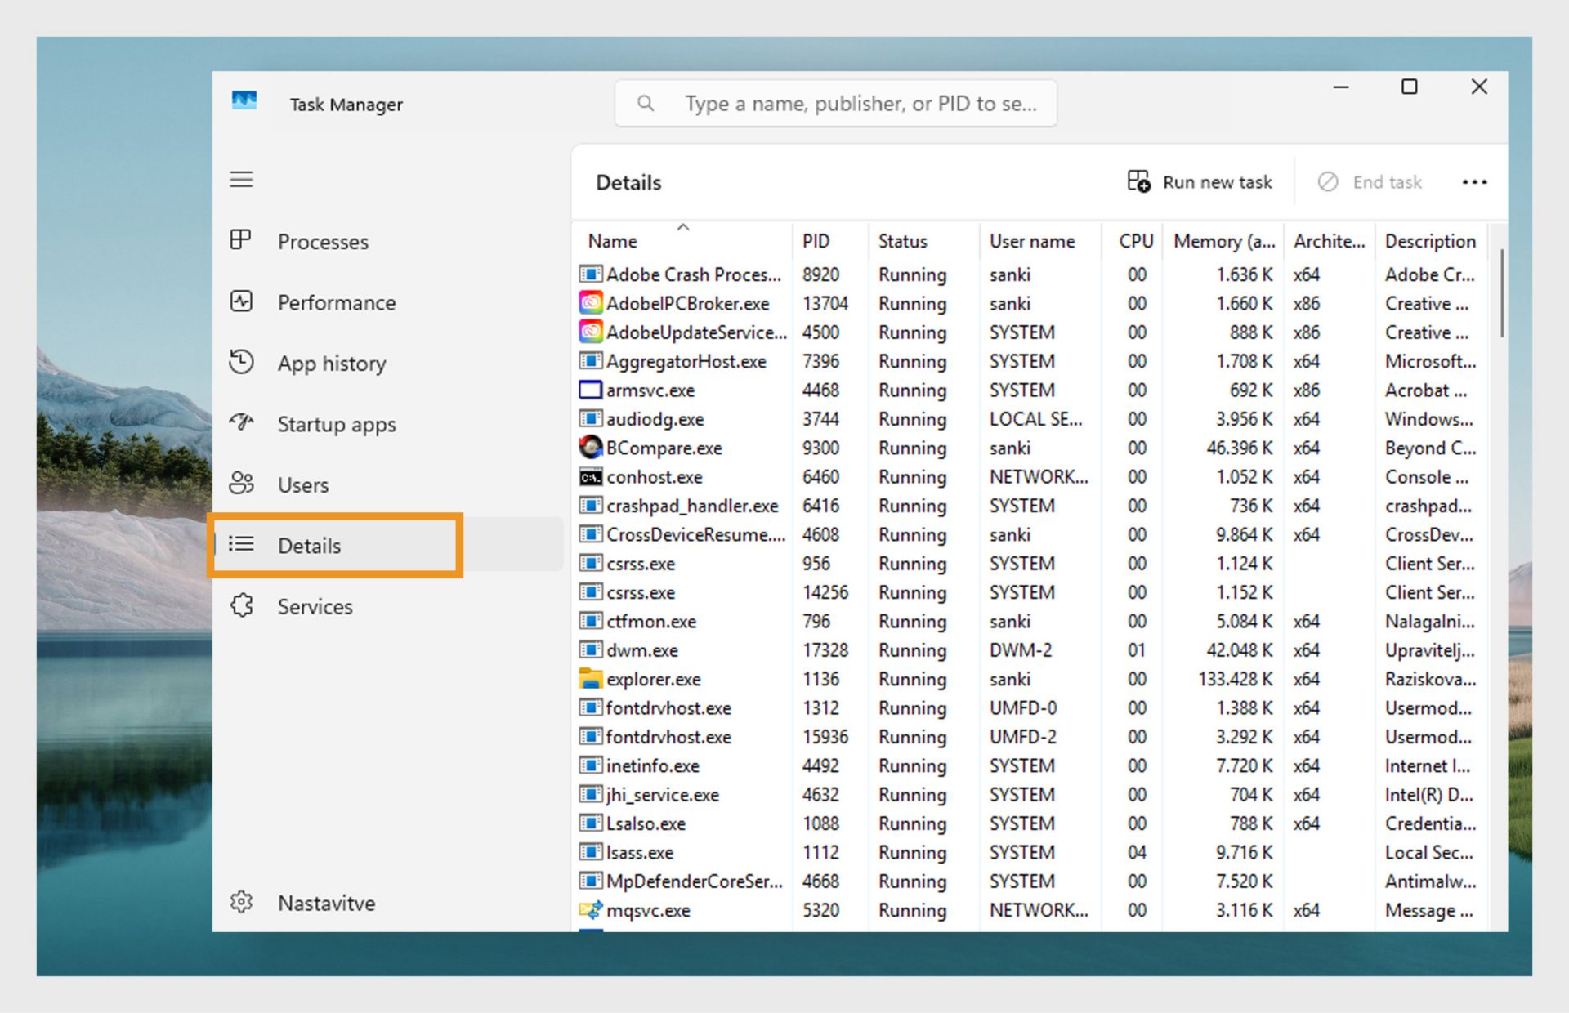This screenshot has width=1569, height=1013.
Task: Sort by the Memory column header
Action: pyautogui.click(x=1223, y=242)
